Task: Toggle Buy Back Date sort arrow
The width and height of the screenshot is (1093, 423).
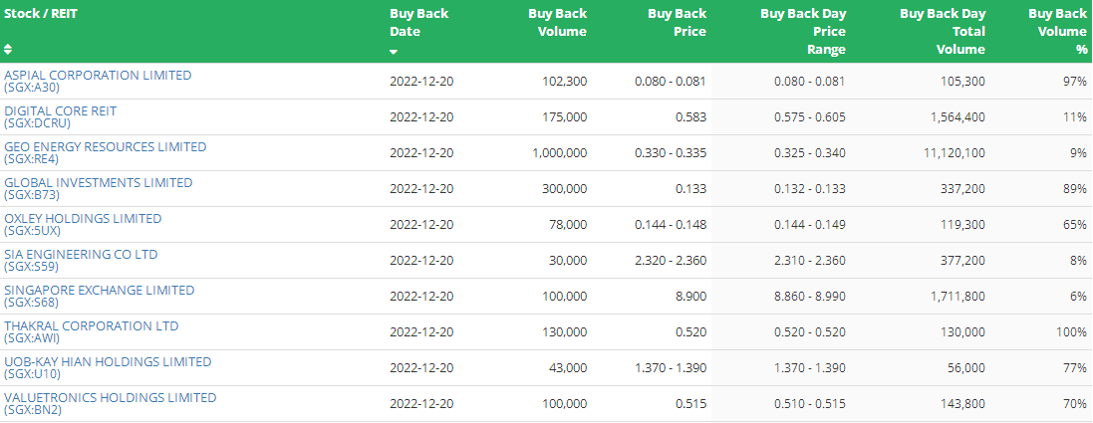Action: [394, 53]
